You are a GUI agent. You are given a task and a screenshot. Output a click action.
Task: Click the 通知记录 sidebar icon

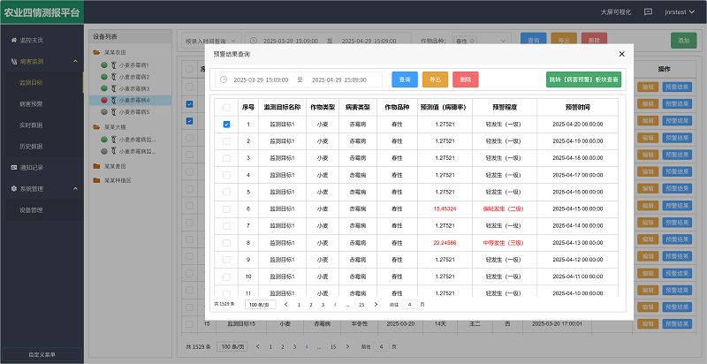(x=12, y=167)
